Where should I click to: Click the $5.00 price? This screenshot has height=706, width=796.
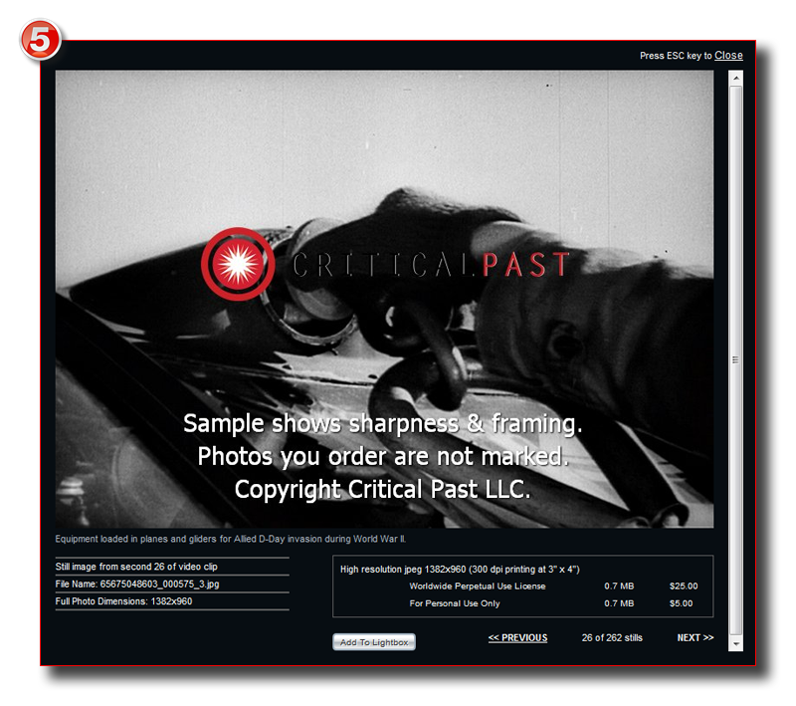pyautogui.click(x=681, y=603)
